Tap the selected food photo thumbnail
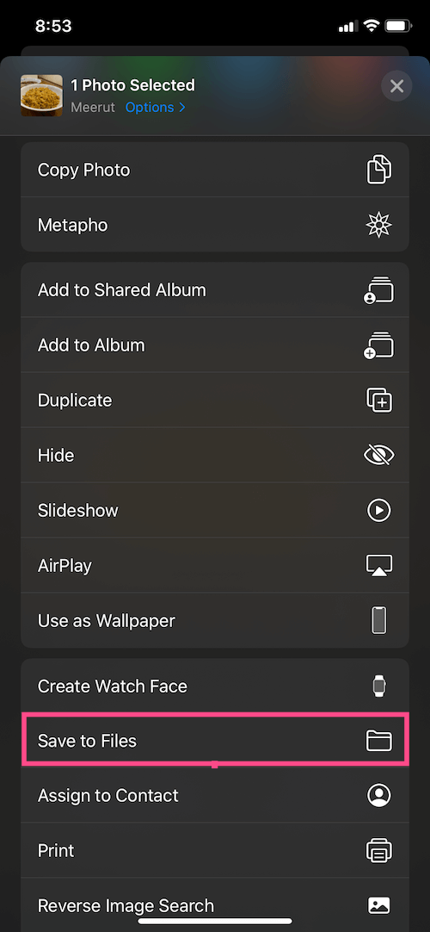Screen dimensions: 430x932 [x=41, y=95]
